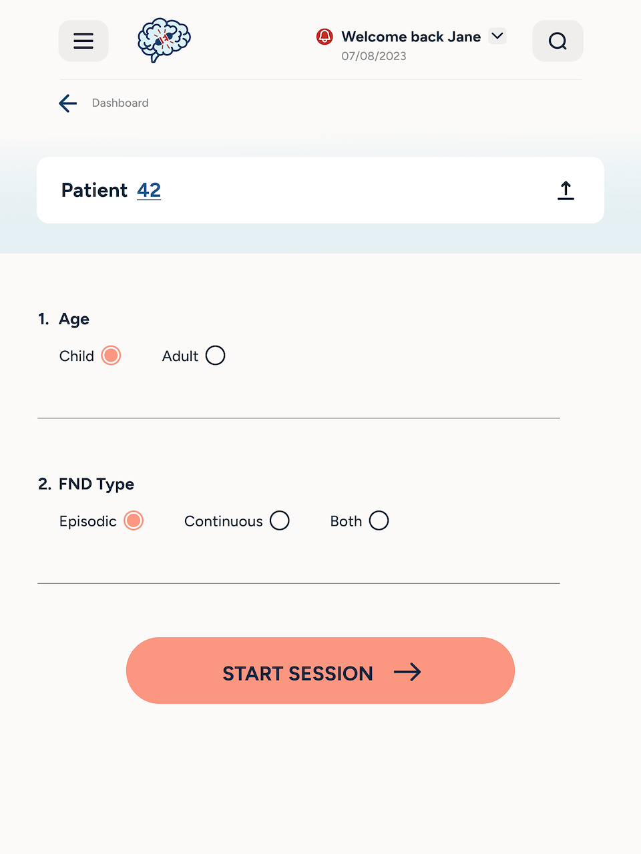The height and width of the screenshot is (854, 641).
Task: Open the patient 42 link
Action: pos(149,190)
